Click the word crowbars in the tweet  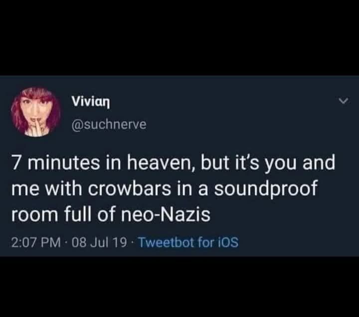(129, 188)
